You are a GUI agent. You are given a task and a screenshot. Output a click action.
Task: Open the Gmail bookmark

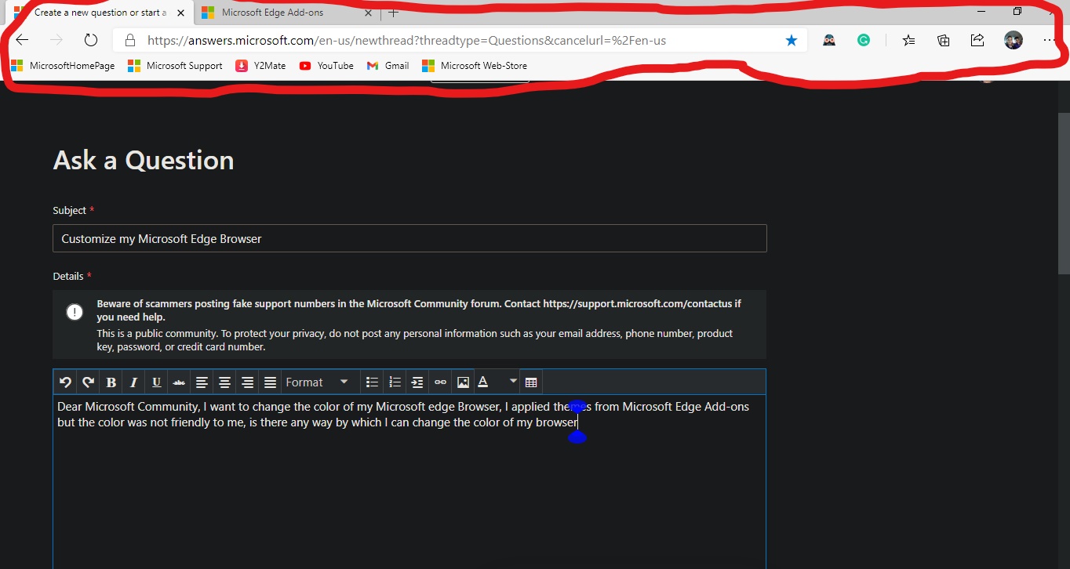388,66
